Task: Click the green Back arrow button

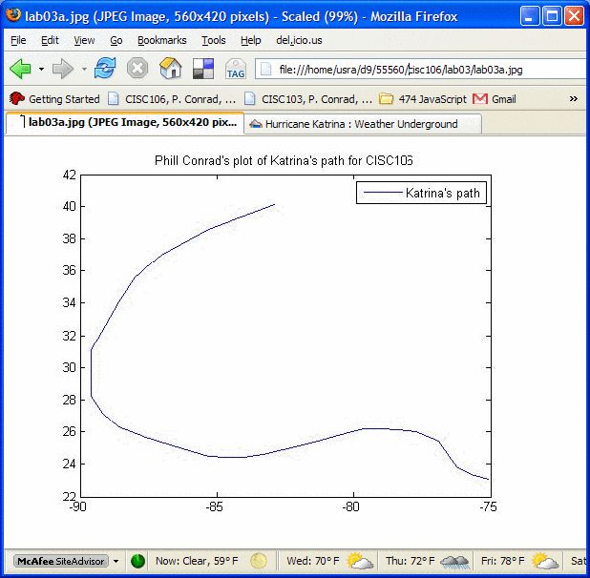Action: tap(20, 69)
